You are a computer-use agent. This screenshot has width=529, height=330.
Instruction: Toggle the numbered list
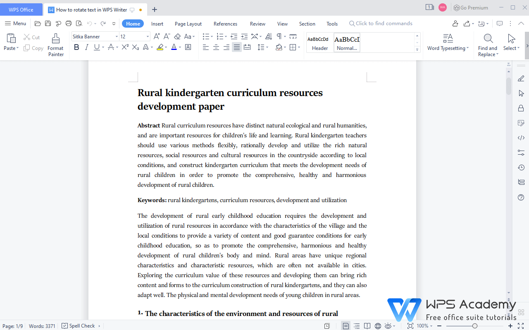[220, 36]
